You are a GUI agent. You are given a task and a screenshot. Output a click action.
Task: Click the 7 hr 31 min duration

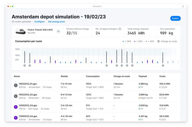tap(66, 84)
